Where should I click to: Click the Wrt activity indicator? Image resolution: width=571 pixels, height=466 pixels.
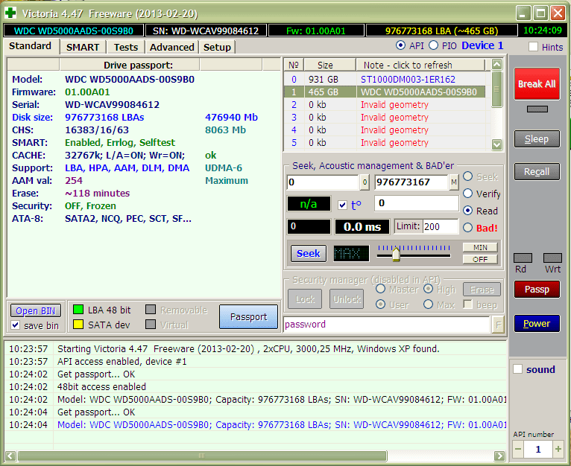tap(552, 258)
